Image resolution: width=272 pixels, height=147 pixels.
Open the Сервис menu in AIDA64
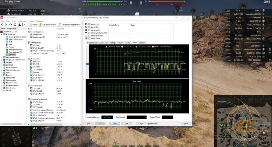tap(31, 21)
